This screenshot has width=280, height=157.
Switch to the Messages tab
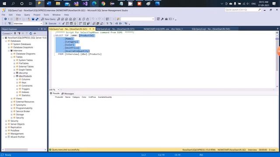(67, 93)
